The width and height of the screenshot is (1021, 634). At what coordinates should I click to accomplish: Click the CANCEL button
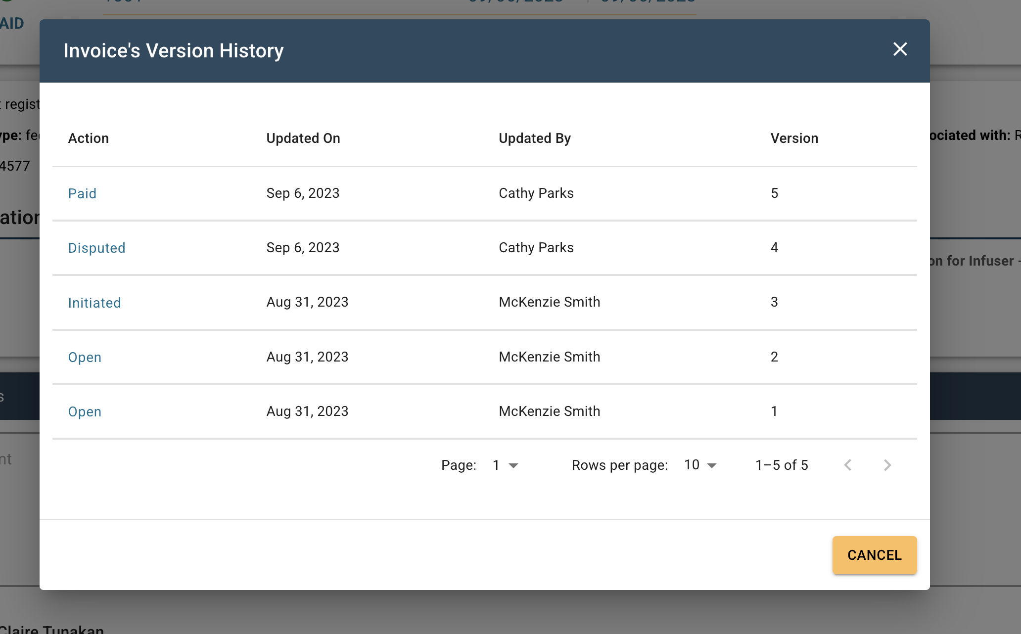874,555
